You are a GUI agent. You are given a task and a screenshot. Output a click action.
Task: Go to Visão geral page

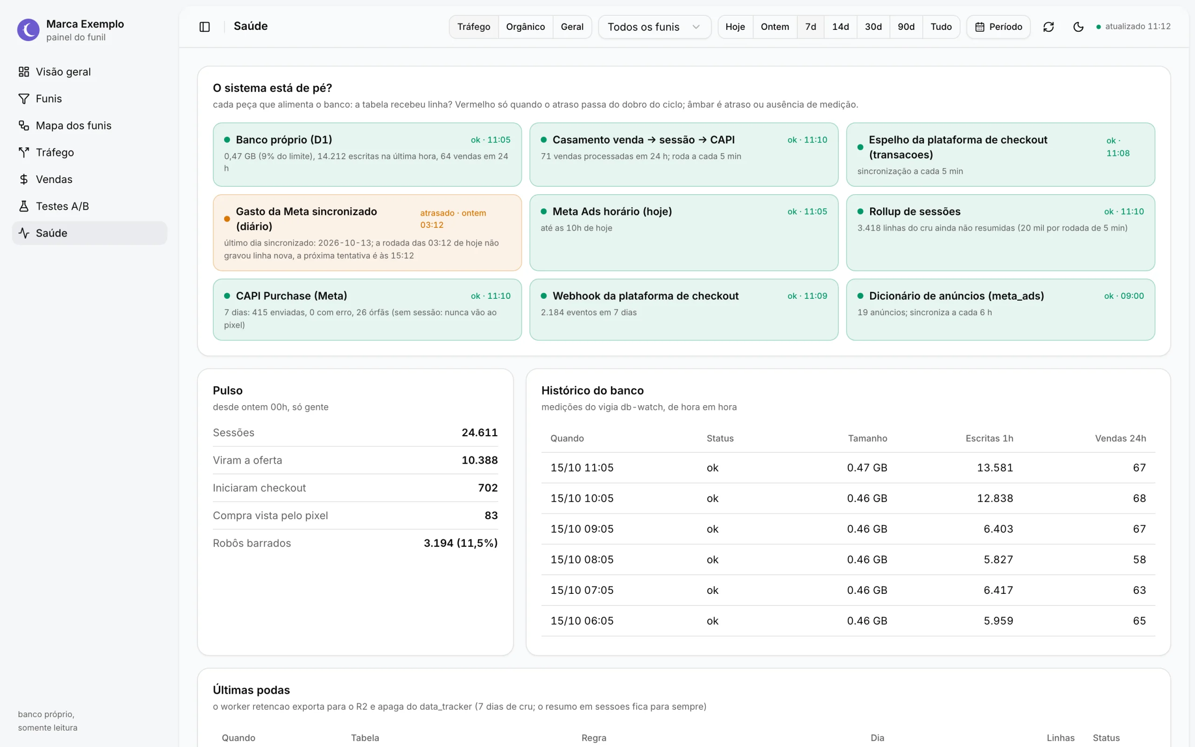point(89,71)
